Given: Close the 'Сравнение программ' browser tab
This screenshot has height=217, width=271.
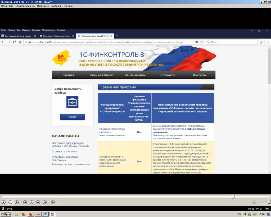Looking at the screenshot, I should point(111,36).
